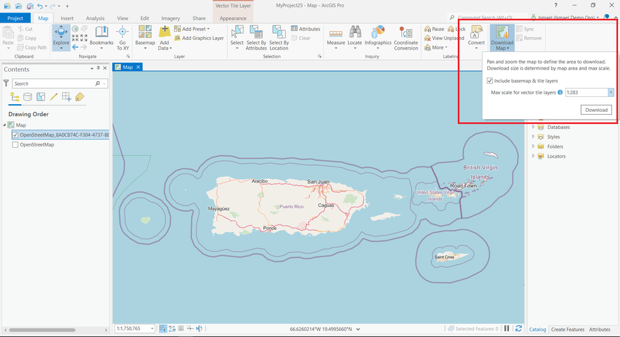Click the Select features tool
Viewport: 620px width, 337px height.
coord(237,38)
